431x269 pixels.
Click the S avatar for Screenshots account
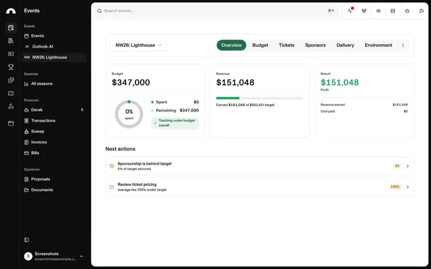pyautogui.click(x=28, y=256)
